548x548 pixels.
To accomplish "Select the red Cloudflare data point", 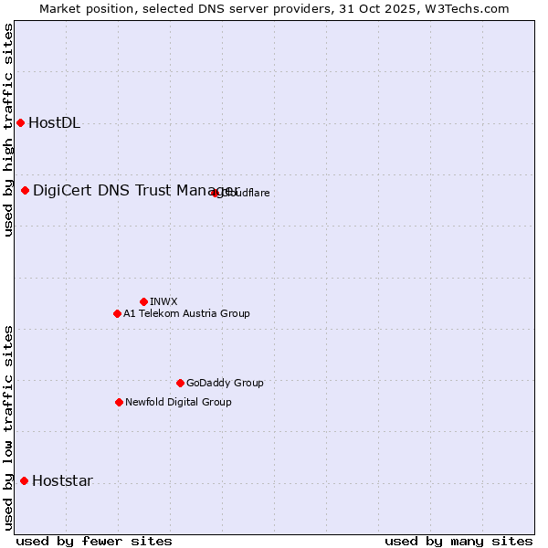I will [x=216, y=193].
